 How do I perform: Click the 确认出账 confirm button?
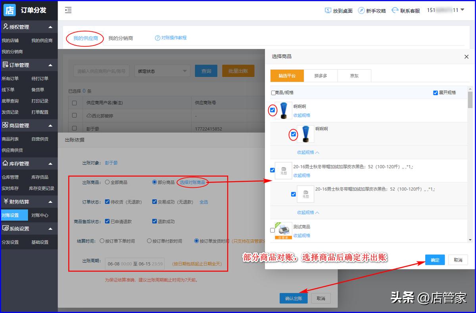(x=294, y=298)
